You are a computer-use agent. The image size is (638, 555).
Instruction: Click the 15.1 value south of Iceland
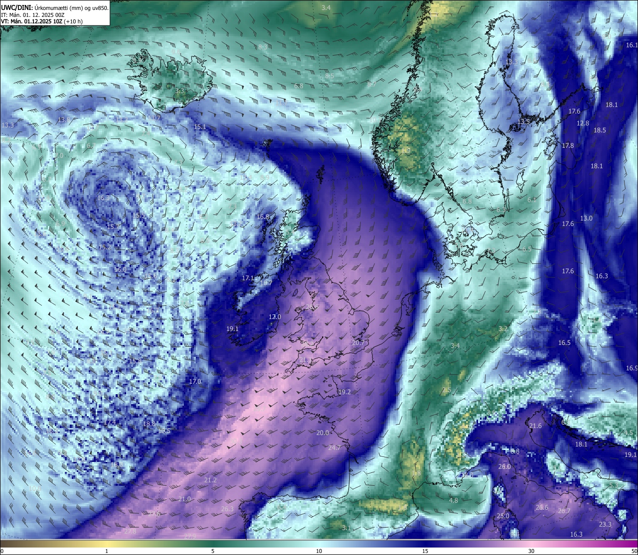200,127
